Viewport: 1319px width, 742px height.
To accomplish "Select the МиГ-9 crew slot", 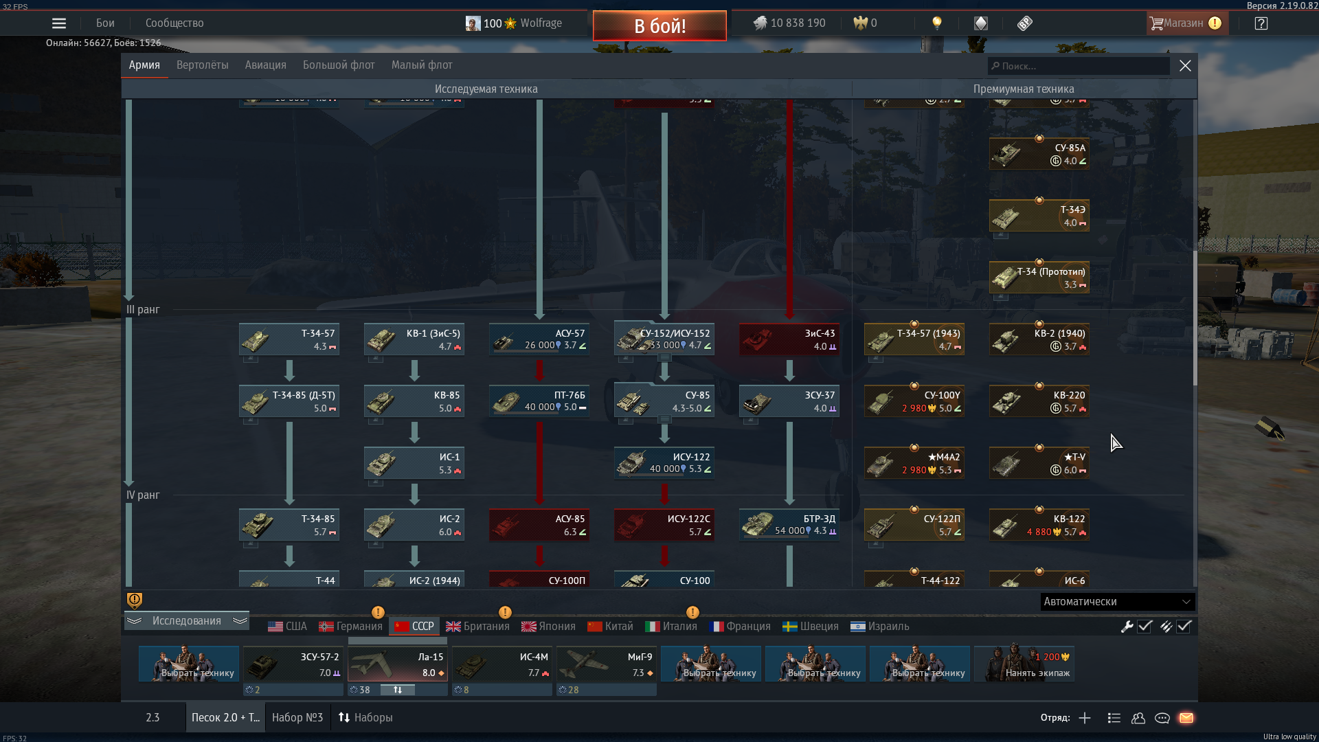I will [x=606, y=664].
